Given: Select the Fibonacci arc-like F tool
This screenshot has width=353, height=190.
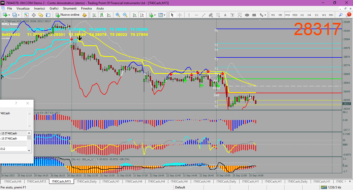Looking at the screenshot, I should coord(240,15).
